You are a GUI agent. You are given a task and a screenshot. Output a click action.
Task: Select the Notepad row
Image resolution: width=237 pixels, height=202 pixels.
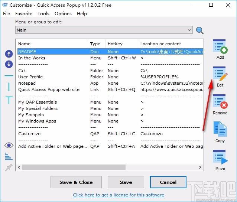point(110,83)
